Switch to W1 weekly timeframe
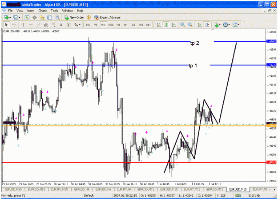Image resolution: width=278 pixels, height=199 pixels. (141, 25)
